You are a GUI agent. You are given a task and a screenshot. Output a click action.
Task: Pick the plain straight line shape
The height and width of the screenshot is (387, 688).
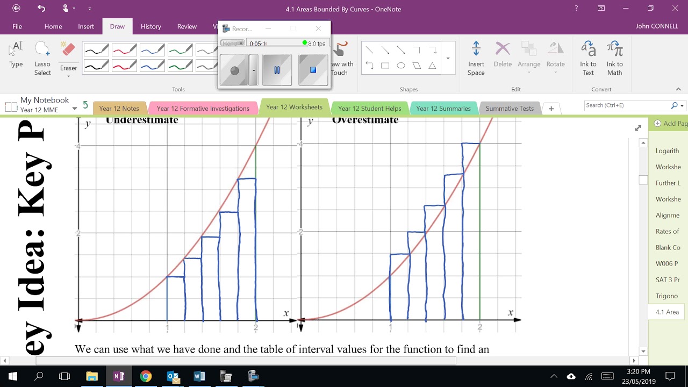pyautogui.click(x=369, y=50)
